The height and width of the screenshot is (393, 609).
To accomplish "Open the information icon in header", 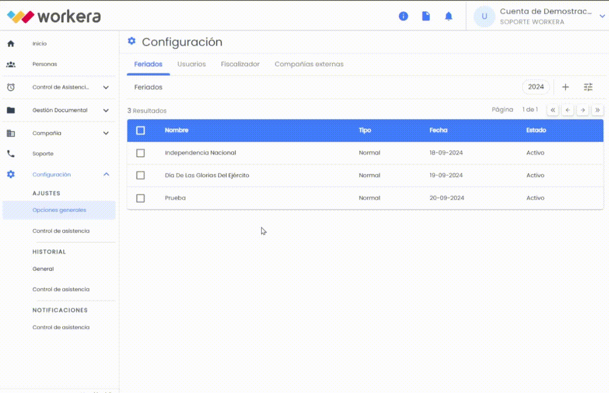I will coord(403,16).
